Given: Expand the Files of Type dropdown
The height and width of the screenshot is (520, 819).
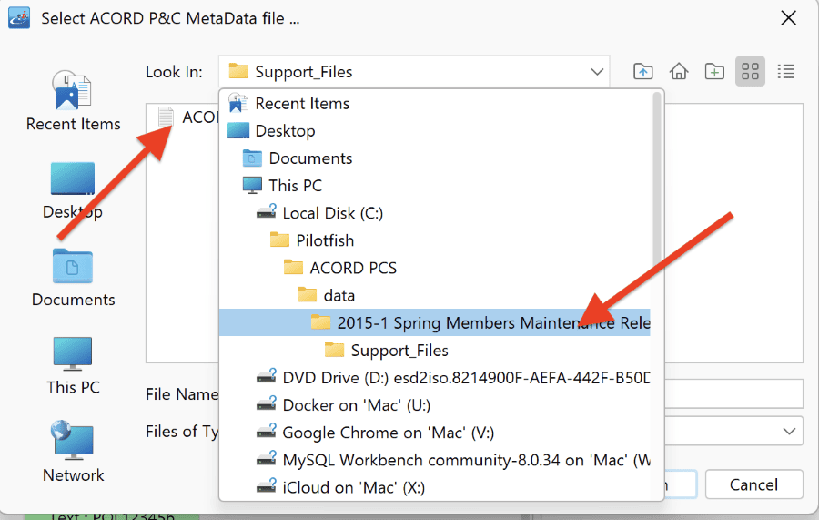Looking at the screenshot, I should [789, 431].
